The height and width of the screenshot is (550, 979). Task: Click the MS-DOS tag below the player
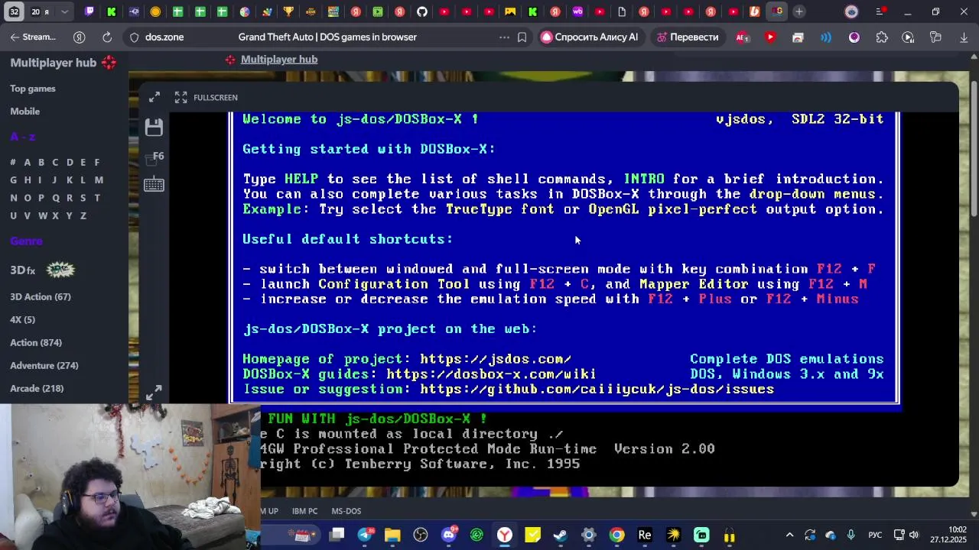[x=346, y=511]
